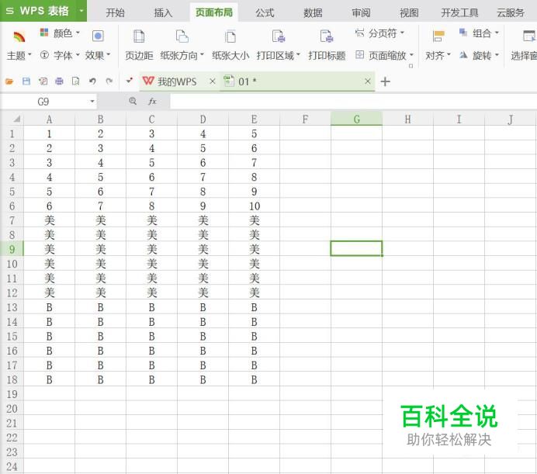
Task: Click cell E6 containing 10
Action: (x=254, y=206)
